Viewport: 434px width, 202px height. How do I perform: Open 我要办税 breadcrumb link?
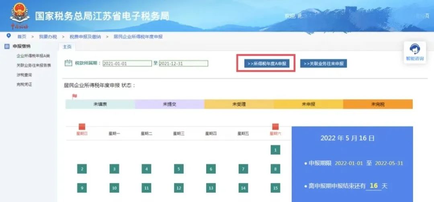click(48, 37)
